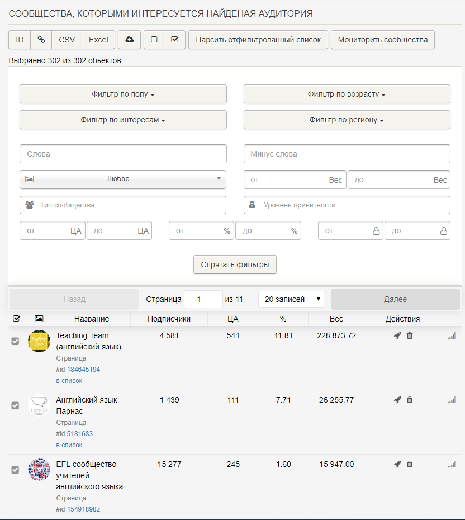Image resolution: width=465 pixels, height=520 pixels.
Task: Sort table by Подписчики column header
Action: [169, 319]
